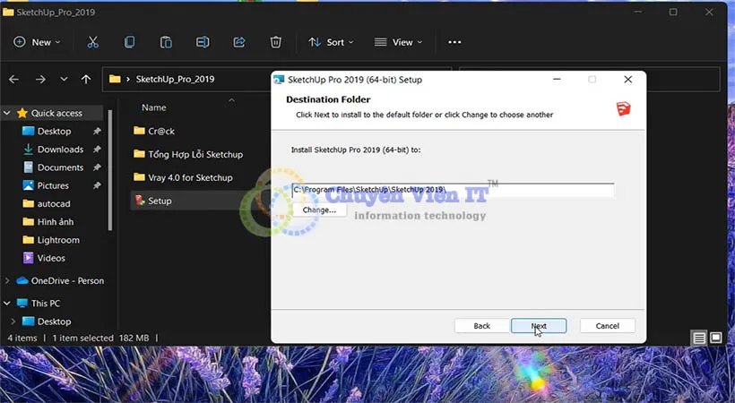
Task: Click the Copy icon in toolbar
Action: coord(130,42)
